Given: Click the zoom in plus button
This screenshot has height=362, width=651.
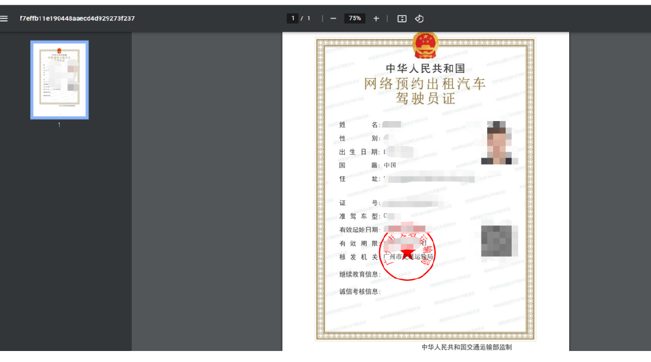Looking at the screenshot, I should (x=376, y=19).
